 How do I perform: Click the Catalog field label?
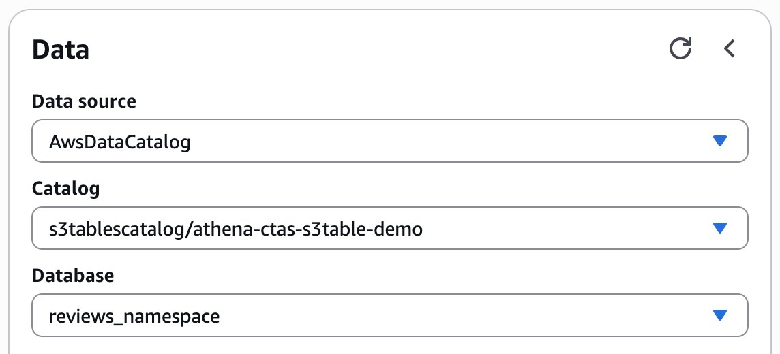click(65, 188)
